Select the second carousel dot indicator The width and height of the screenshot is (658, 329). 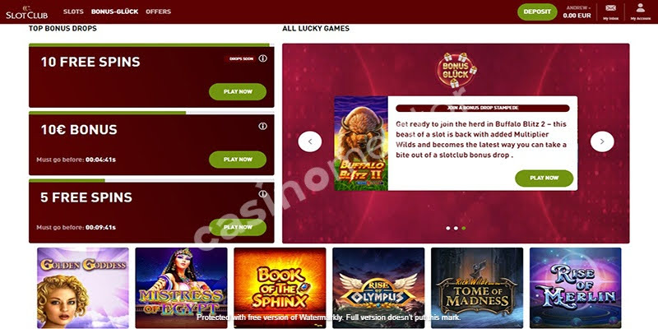456,229
